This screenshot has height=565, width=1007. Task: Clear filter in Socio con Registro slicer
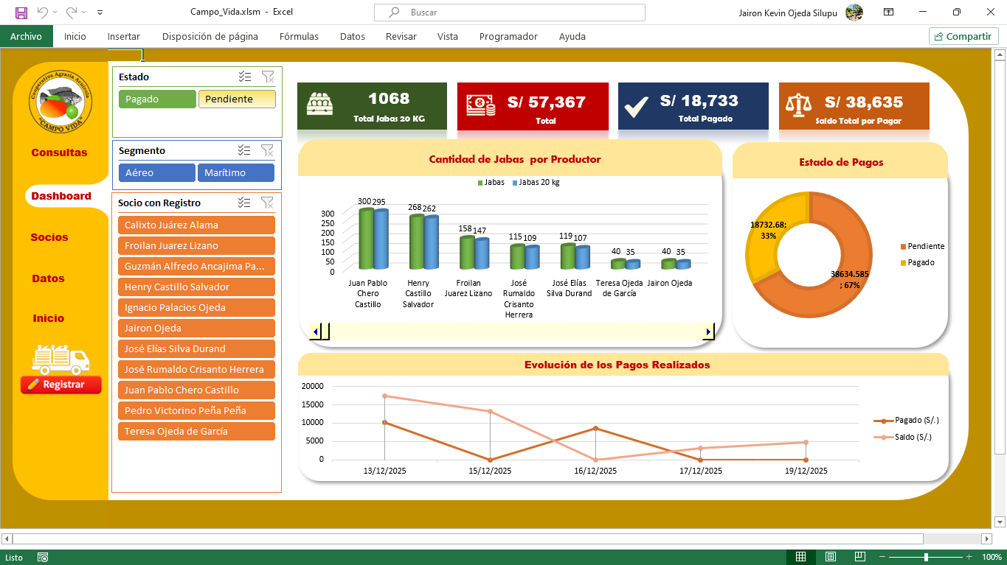pyautogui.click(x=267, y=203)
